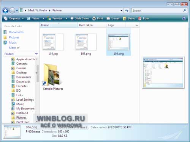This screenshot has width=190, height=142.
Task: Select Local Settings folder in tree
Action: (x=23, y=100)
